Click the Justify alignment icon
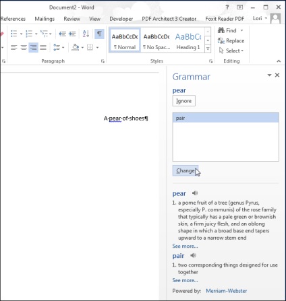This screenshot has height=301, width=286. (43, 47)
